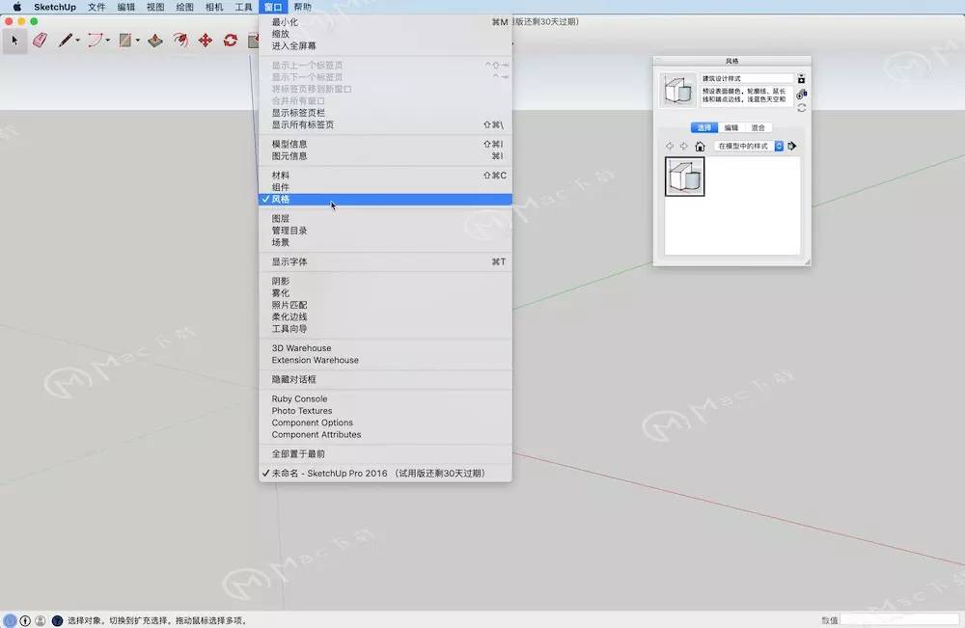Choose the pencil Line tool
This screenshot has width=965, height=628.
click(66, 41)
